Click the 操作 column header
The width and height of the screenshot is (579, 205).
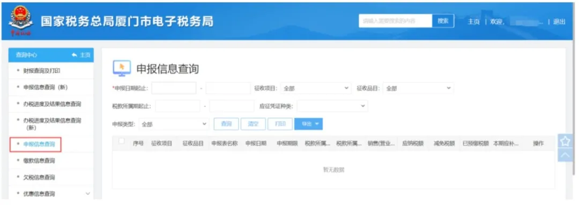pyautogui.click(x=538, y=144)
